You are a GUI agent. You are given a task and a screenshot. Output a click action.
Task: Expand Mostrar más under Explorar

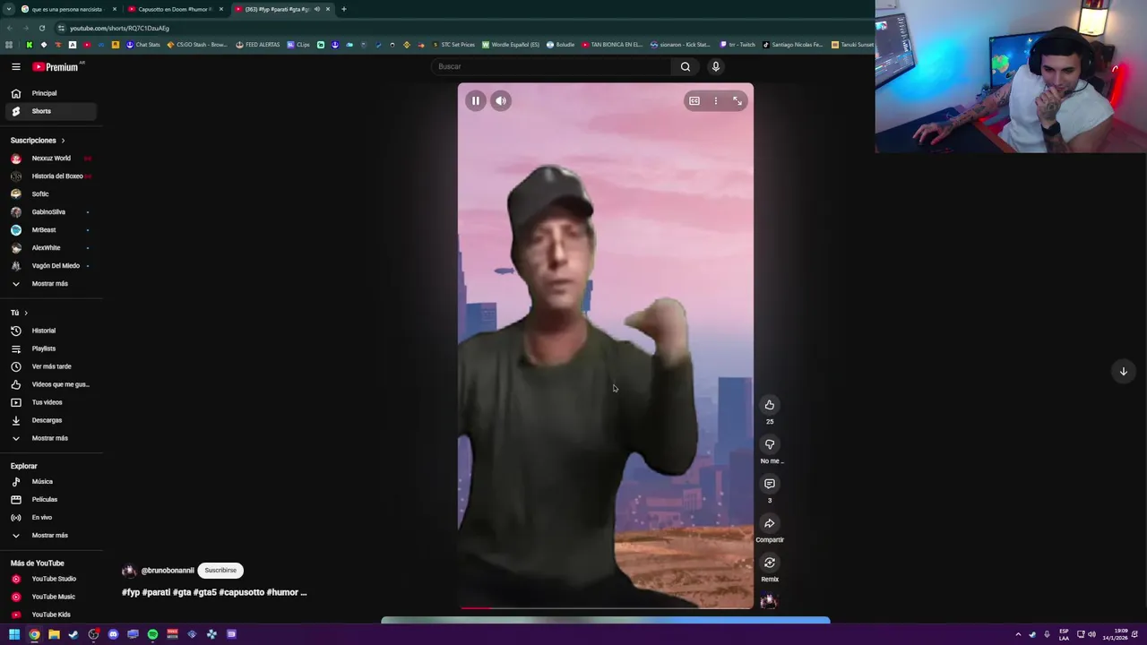point(49,536)
